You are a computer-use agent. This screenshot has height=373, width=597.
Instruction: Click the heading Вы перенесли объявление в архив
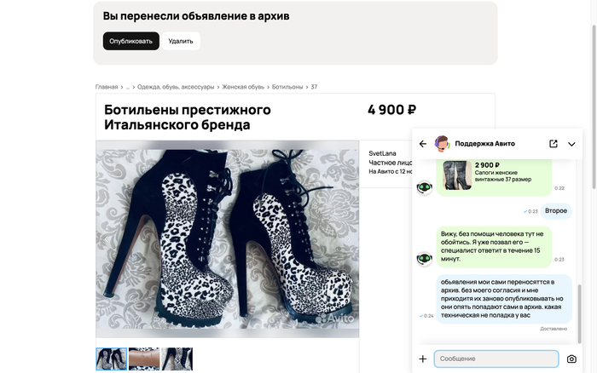[196, 16]
